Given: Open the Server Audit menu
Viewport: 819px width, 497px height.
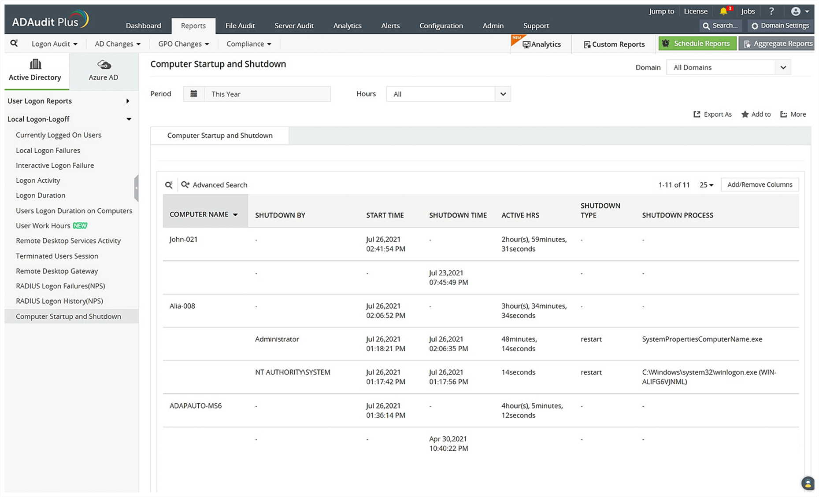Looking at the screenshot, I should point(294,26).
